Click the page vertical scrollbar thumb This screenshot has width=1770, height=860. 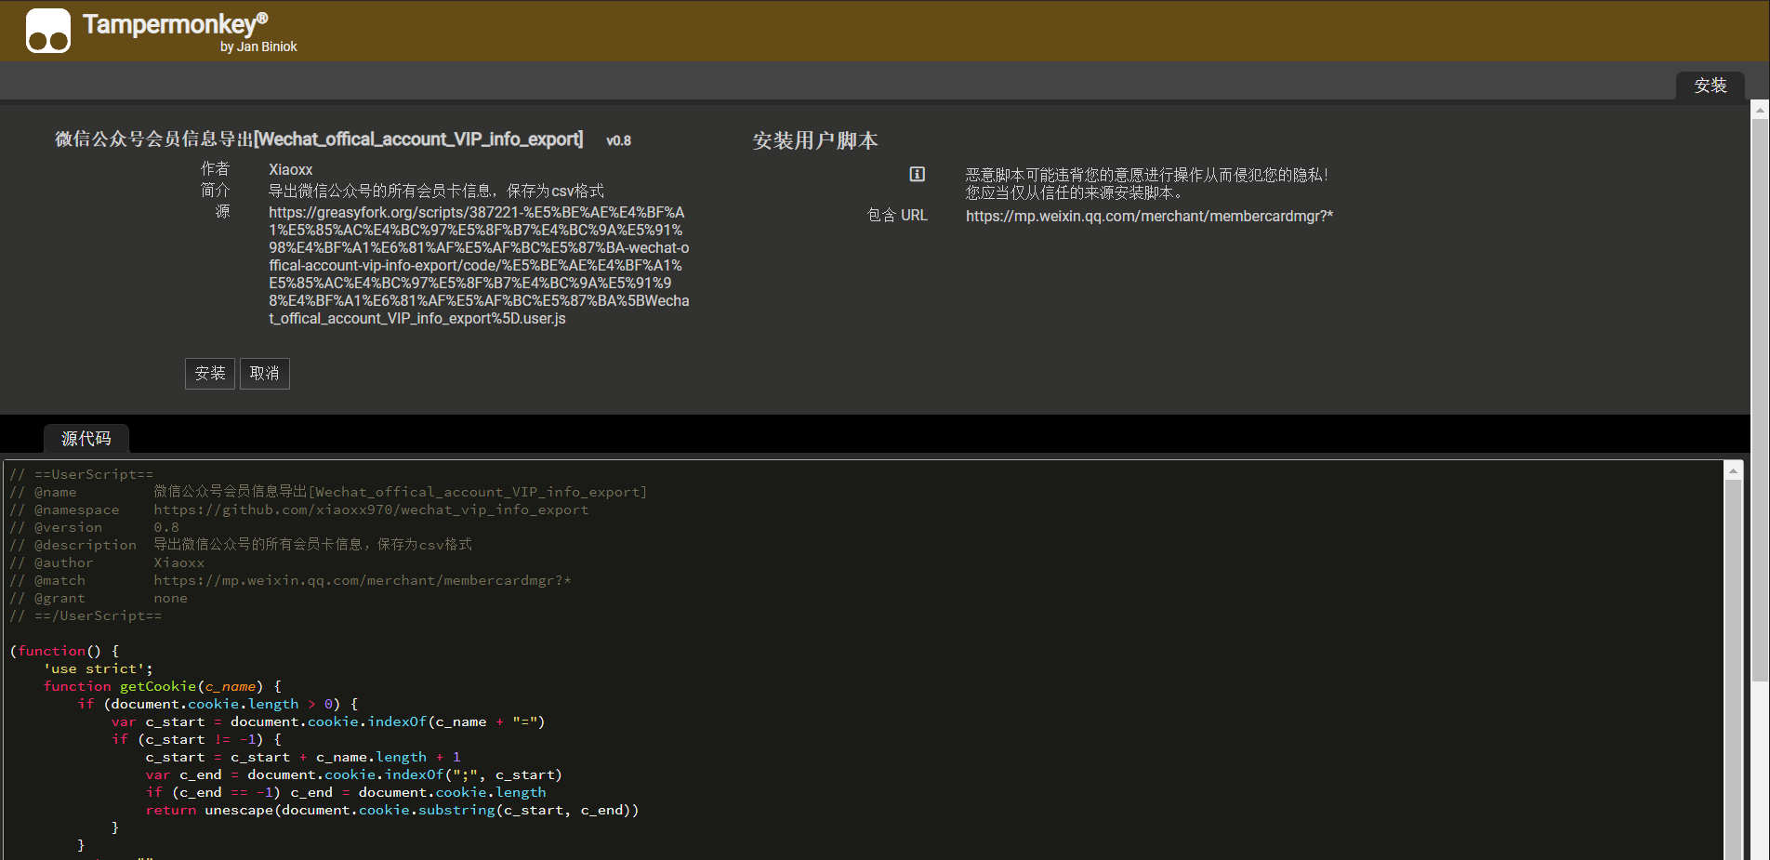(1760, 400)
